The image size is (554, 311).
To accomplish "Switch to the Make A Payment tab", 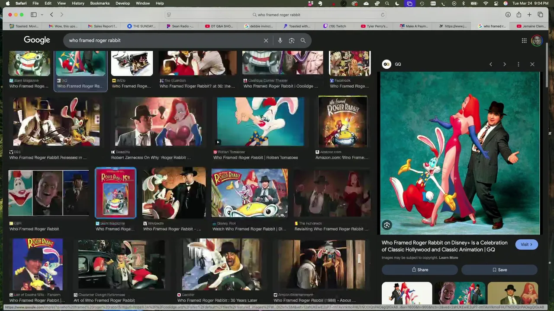I will pos(413,26).
